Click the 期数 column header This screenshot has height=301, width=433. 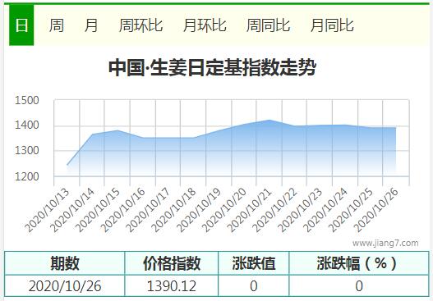coord(65,263)
